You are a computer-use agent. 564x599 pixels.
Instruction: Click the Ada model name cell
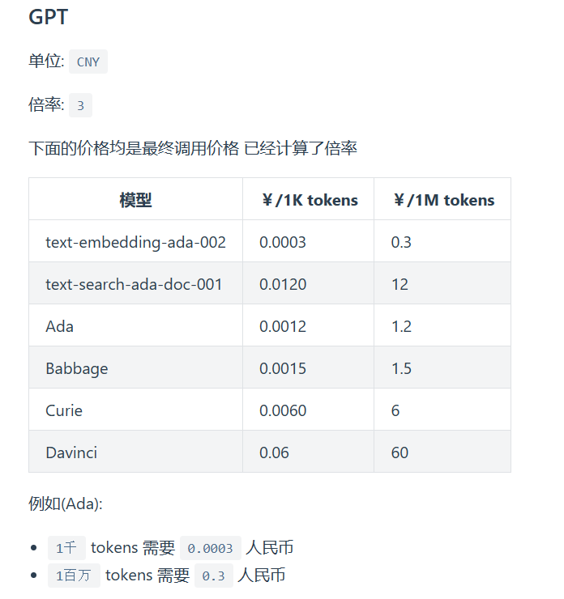60,326
